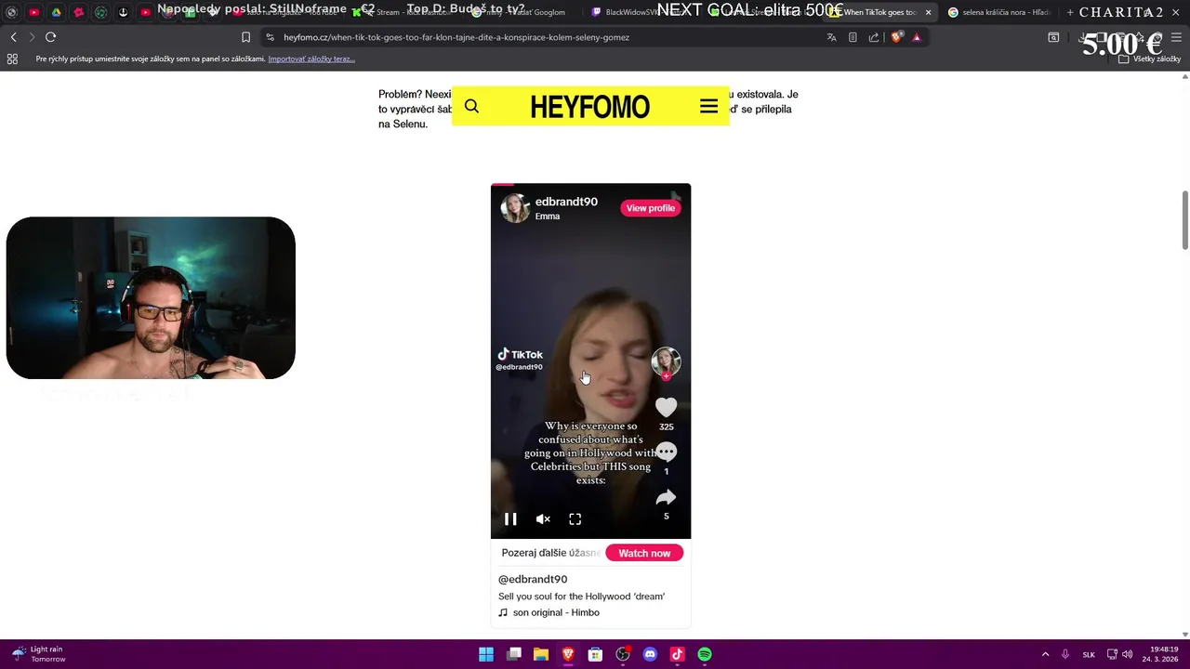Open TikTok app from taskbar
Screen dimensions: 1190x669
677,654
